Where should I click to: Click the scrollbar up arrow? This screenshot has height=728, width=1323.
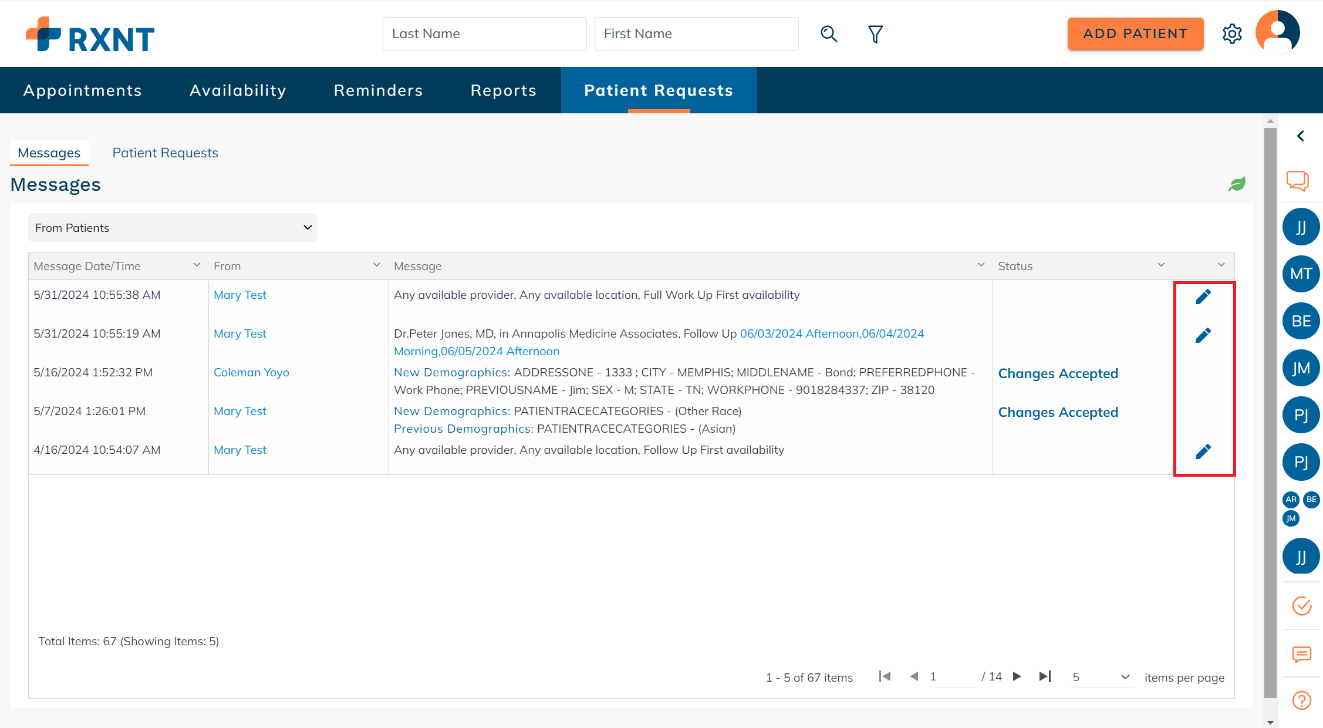[x=1270, y=121]
